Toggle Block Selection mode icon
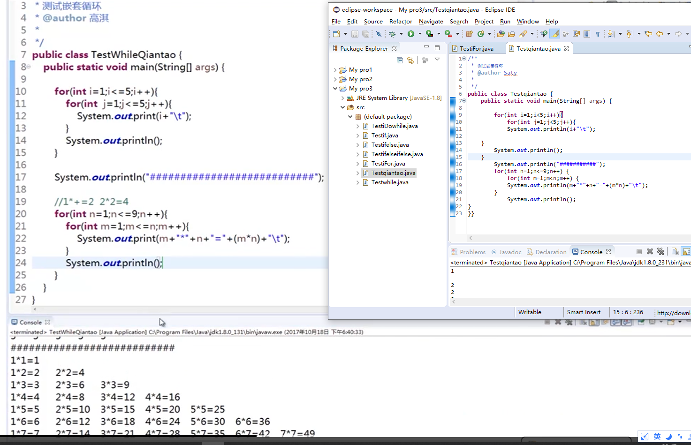The image size is (691, 445). point(587,34)
